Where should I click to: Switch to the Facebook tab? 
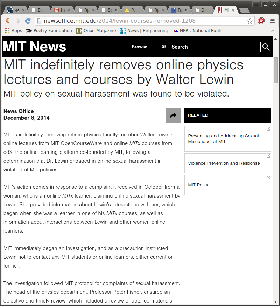(179, 10)
